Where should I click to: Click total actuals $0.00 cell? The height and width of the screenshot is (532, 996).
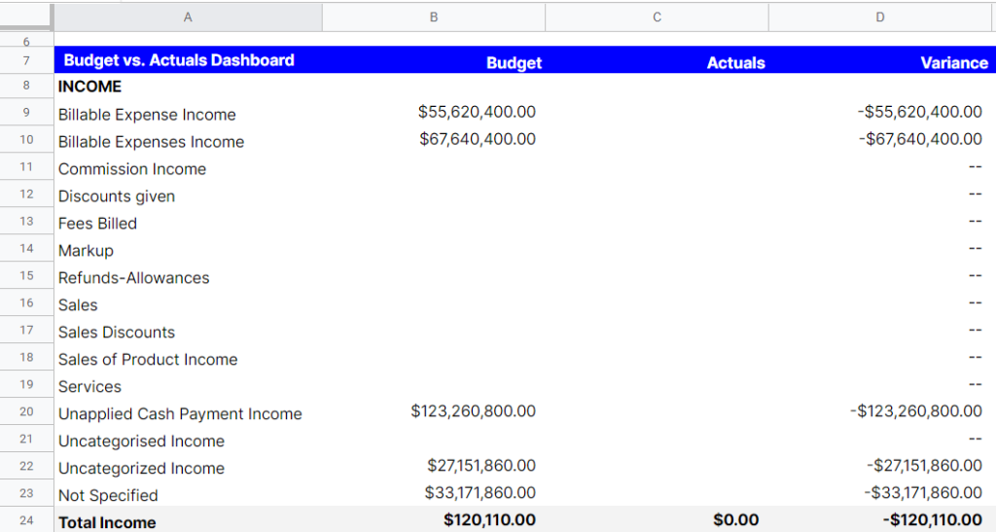[657, 520]
